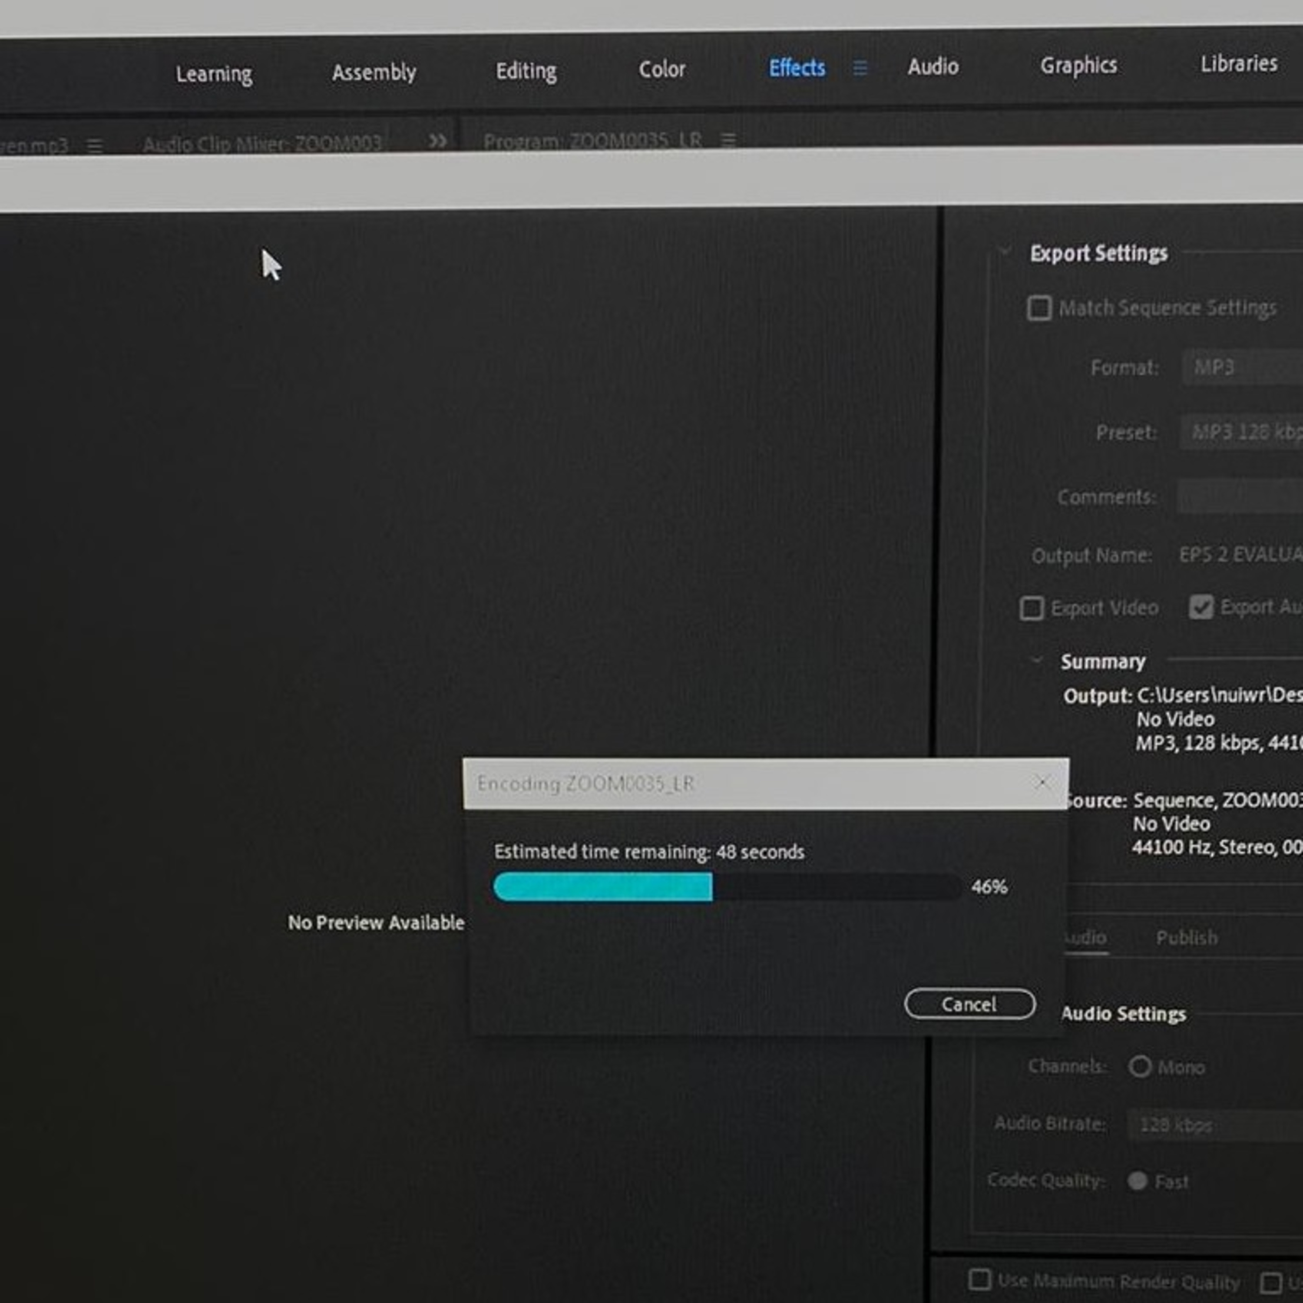The width and height of the screenshot is (1303, 1303).
Task: Cancel the encoding process
Action: [970, 1004]
